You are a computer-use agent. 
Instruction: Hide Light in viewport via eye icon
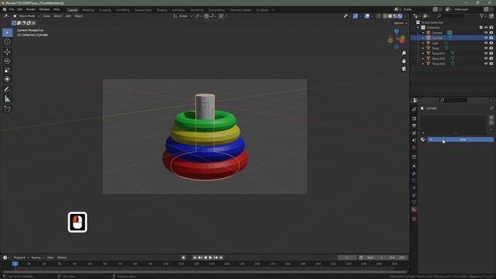pyautogui.click(x=486, y=43)
